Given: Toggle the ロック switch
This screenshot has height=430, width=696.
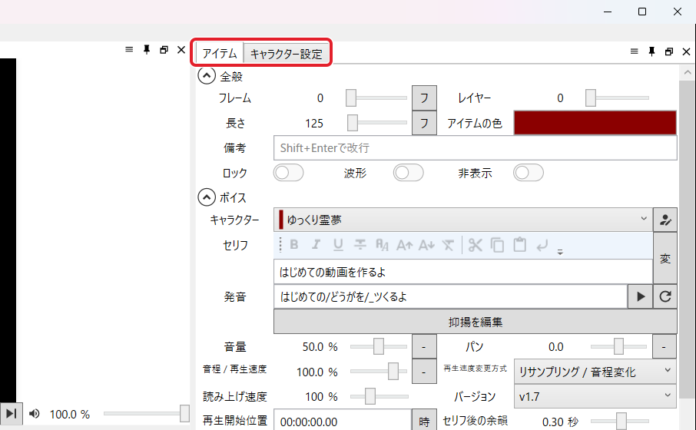Looking at the screenshot, I should (289, 173).
